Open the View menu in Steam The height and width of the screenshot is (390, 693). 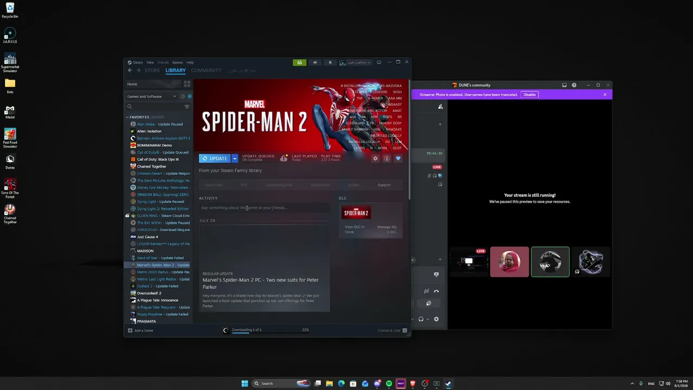pos(150,62)
